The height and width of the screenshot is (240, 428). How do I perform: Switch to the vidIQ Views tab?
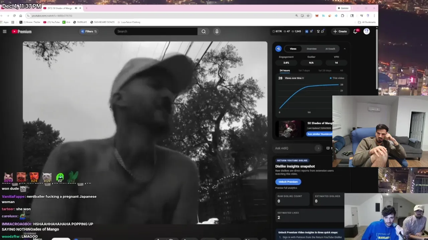click(293, 49)
